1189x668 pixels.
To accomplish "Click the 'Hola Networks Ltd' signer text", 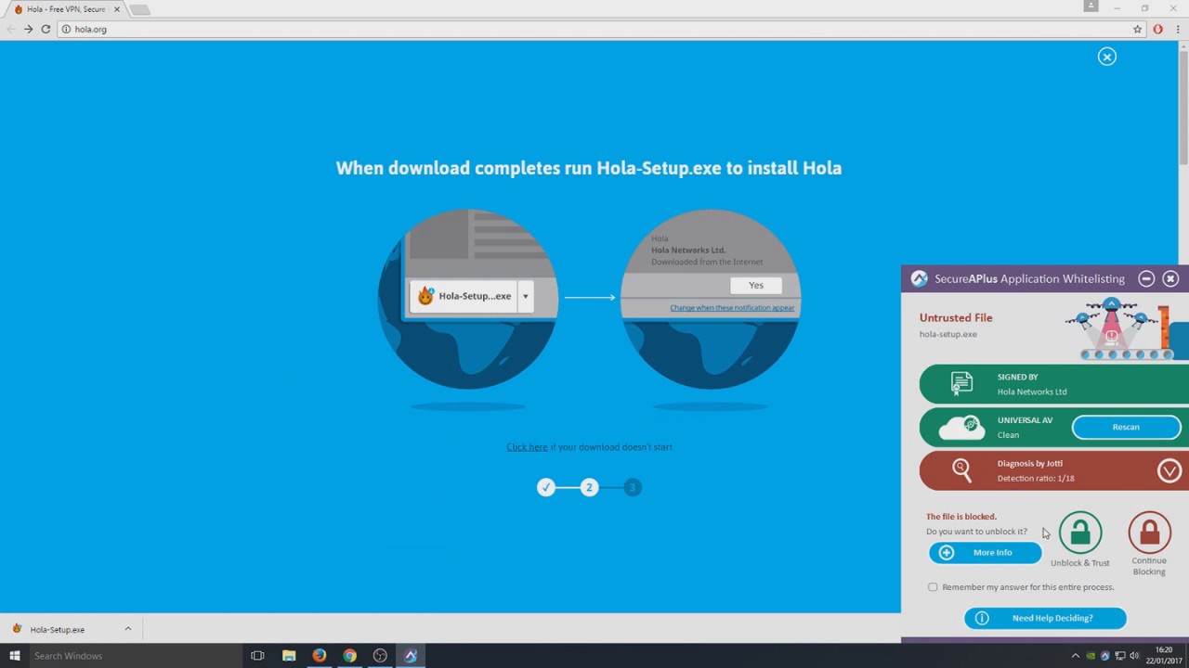I will 1032,392.
